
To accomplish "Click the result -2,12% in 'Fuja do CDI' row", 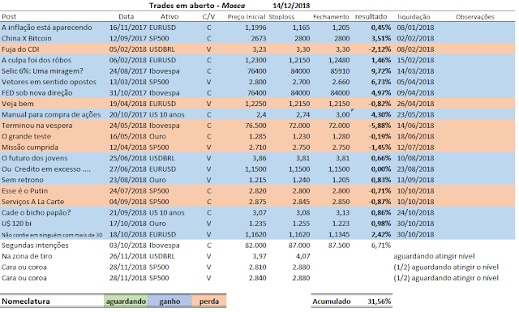I will coord(380,49).
